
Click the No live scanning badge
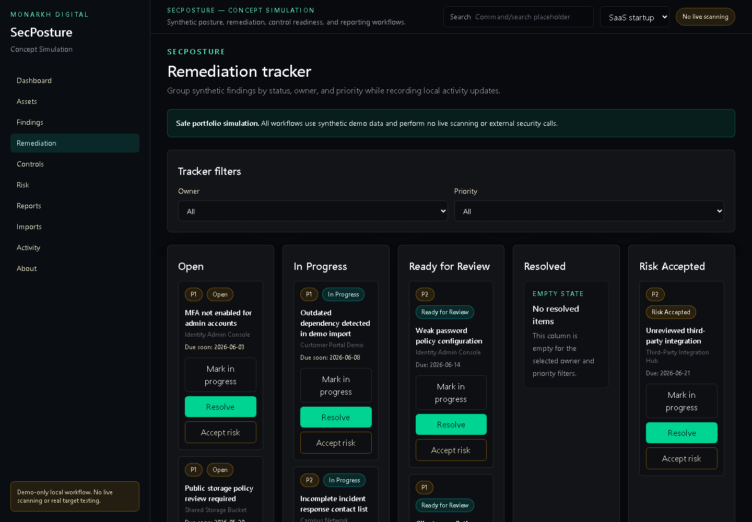tap(705, 17)
